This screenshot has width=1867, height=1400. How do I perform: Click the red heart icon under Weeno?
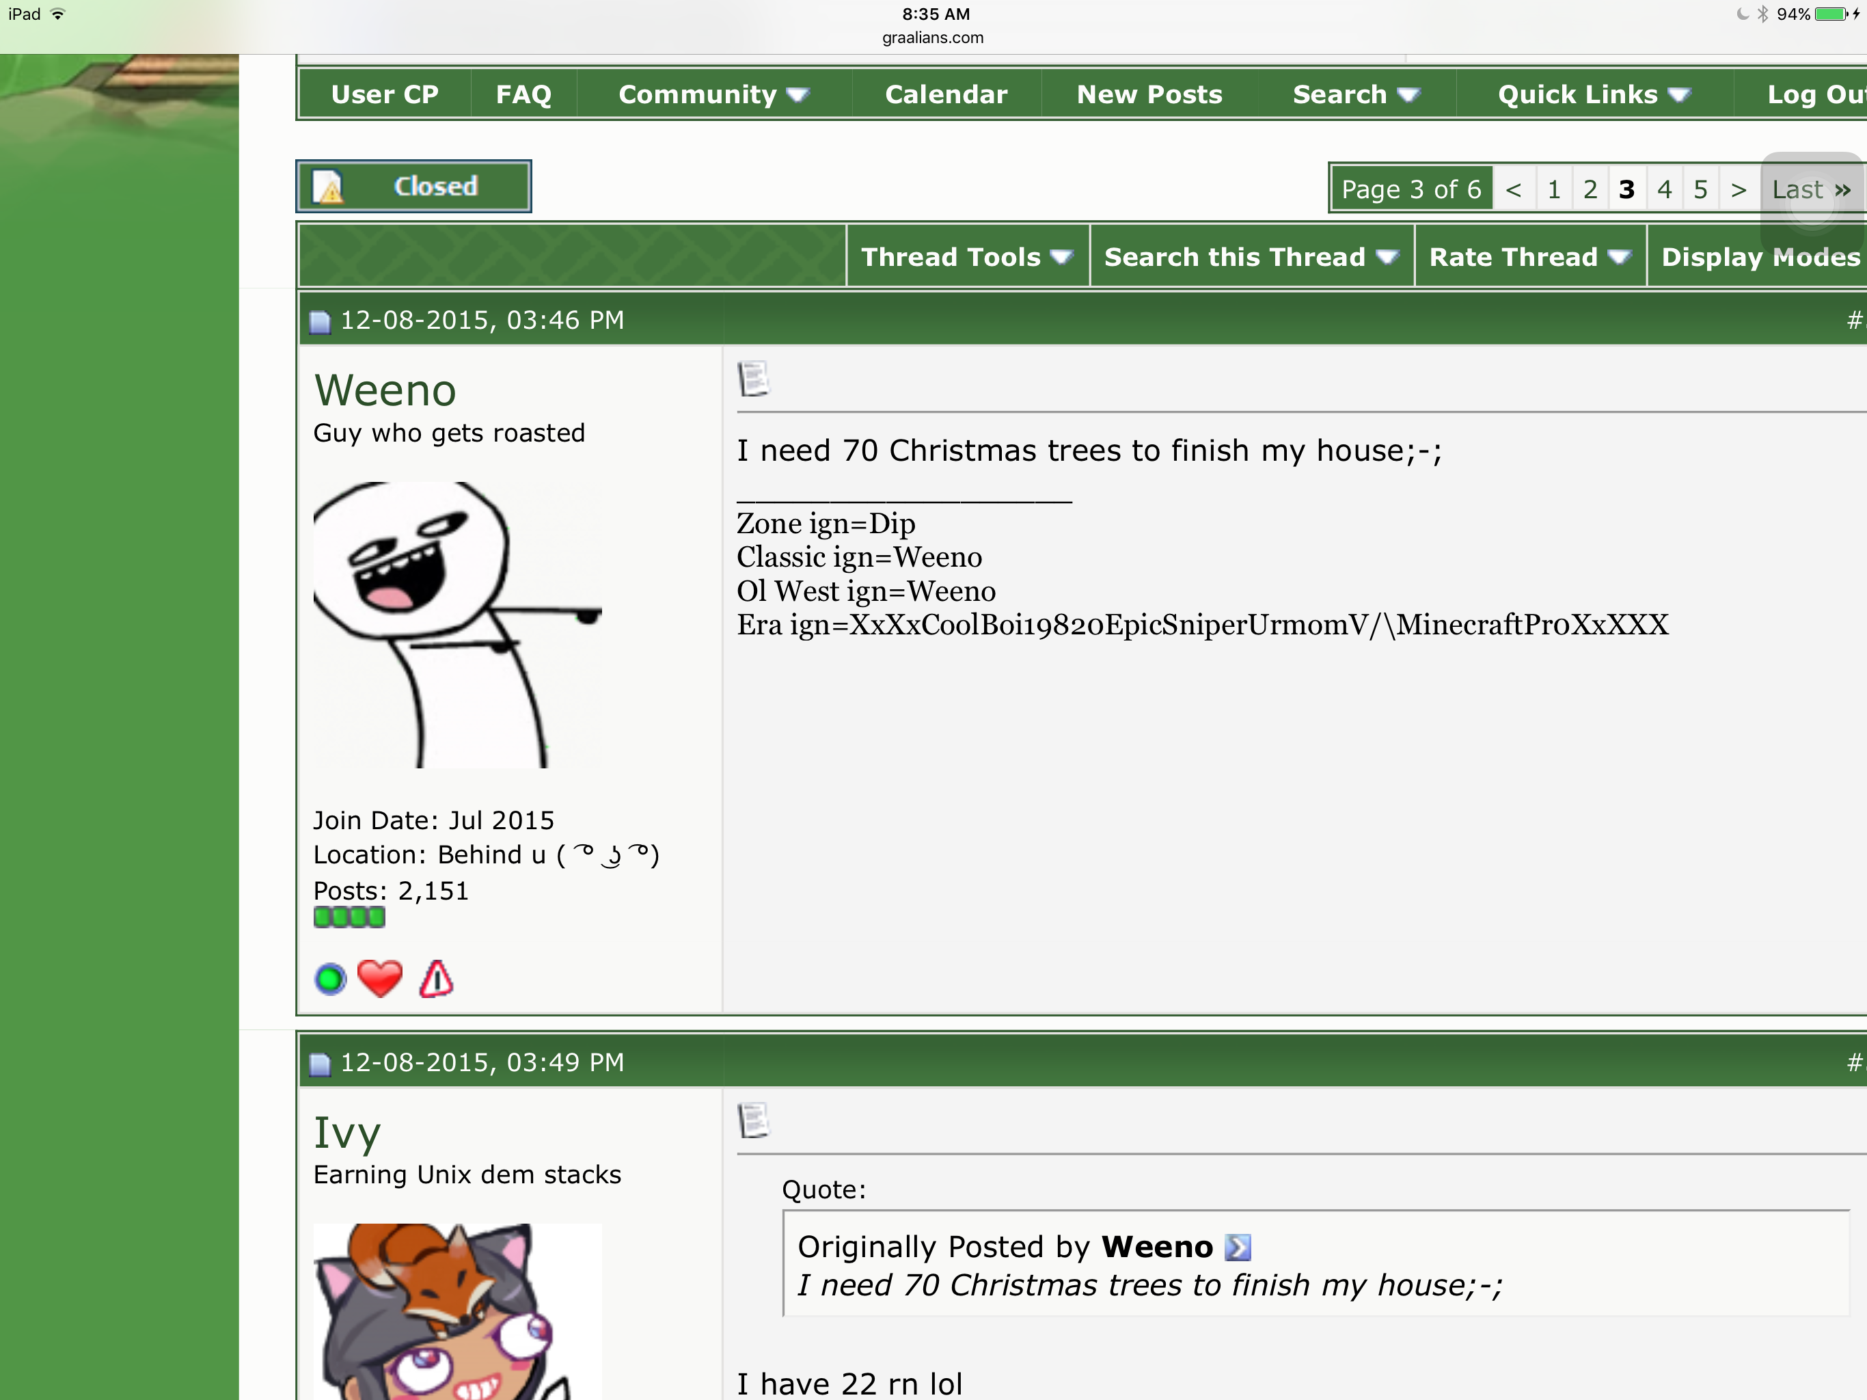point(380,979)
